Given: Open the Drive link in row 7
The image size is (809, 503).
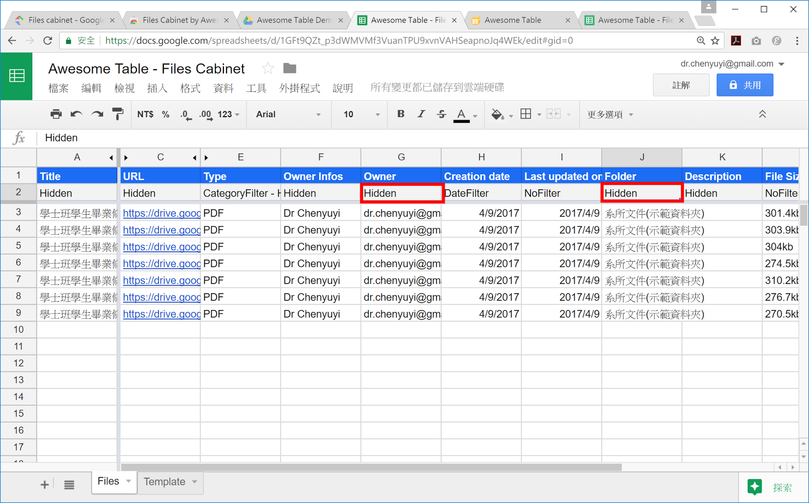Looking at the screenshot, I should [161, 280].
